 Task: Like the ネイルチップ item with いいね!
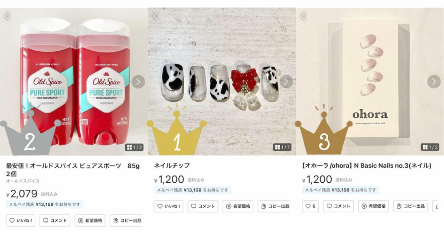tap(169, 207)
